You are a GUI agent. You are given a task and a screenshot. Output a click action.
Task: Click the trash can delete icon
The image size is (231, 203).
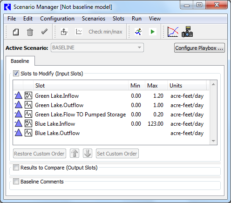(30, 32)
